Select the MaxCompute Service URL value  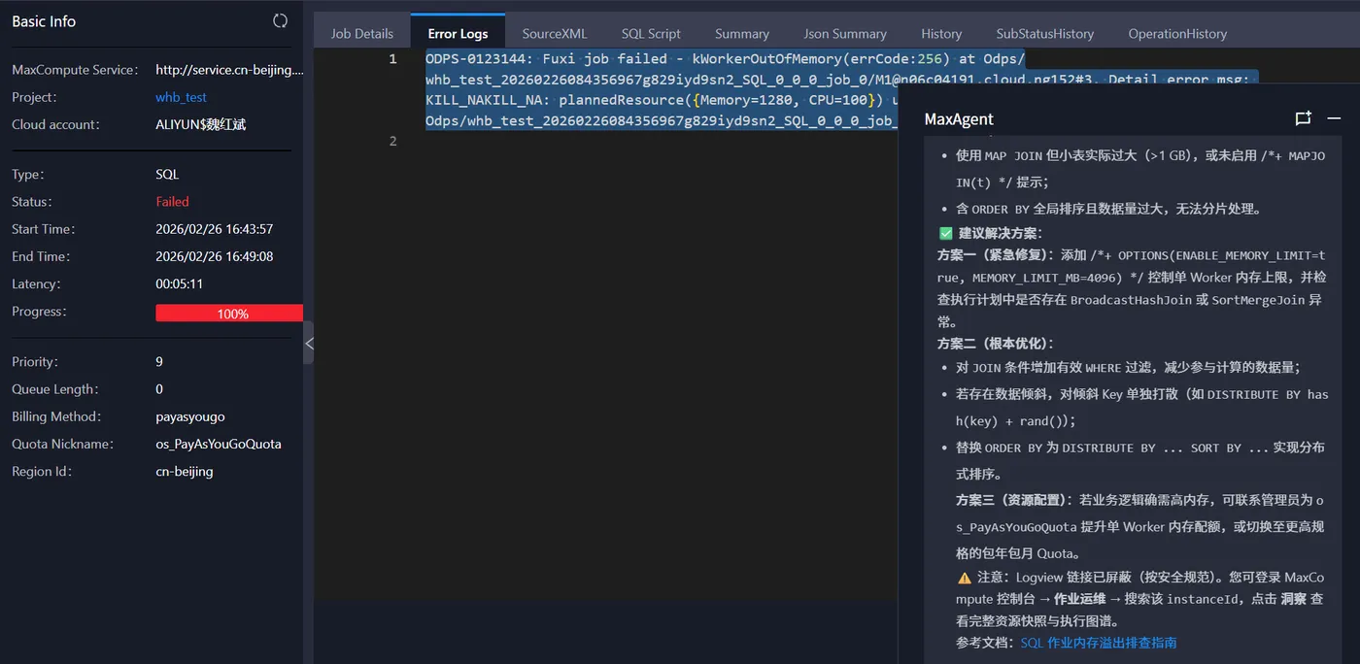(229, 70)
